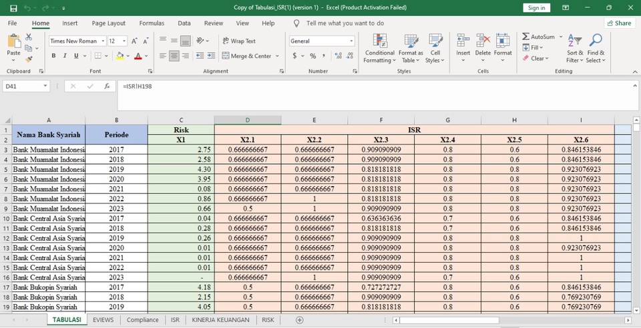Image resolution: width=641 pixels, height=328 pixels.
Task: Open the EVIEWS sheet tab
Action: pyautogui.click(x=103, y=320)
